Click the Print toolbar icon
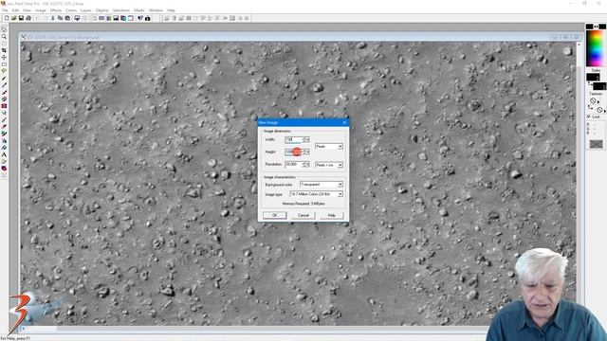The image size is (607, 341). (28, 18)
